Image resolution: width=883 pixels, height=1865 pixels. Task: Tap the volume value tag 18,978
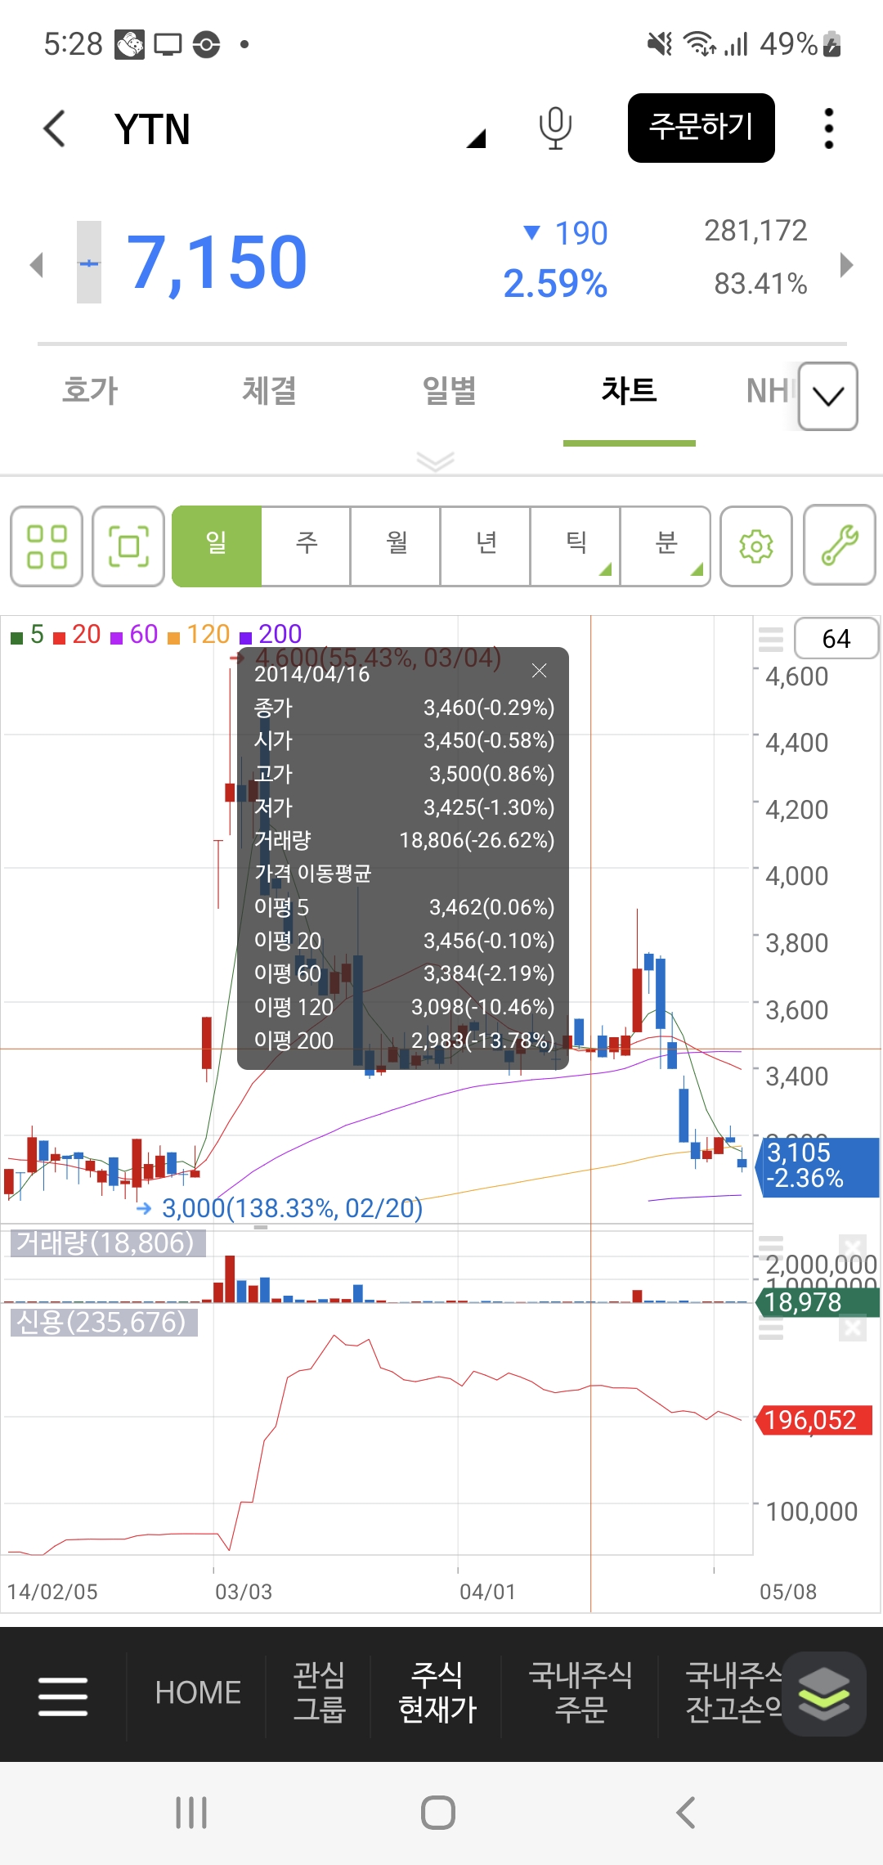(816, 1301)
